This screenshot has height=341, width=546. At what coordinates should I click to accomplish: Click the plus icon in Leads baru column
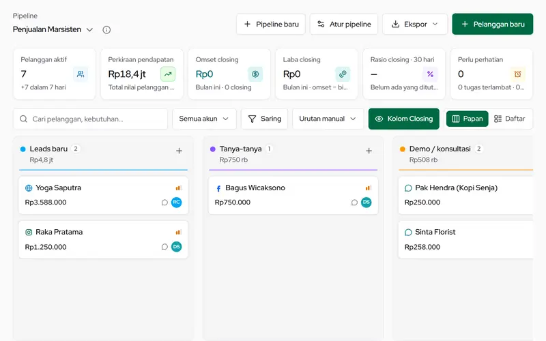point(179,151)
